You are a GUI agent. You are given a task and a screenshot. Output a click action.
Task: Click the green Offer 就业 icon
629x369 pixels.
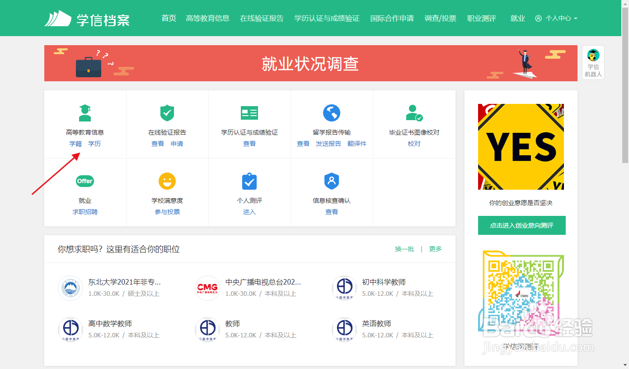click(85, 181)
